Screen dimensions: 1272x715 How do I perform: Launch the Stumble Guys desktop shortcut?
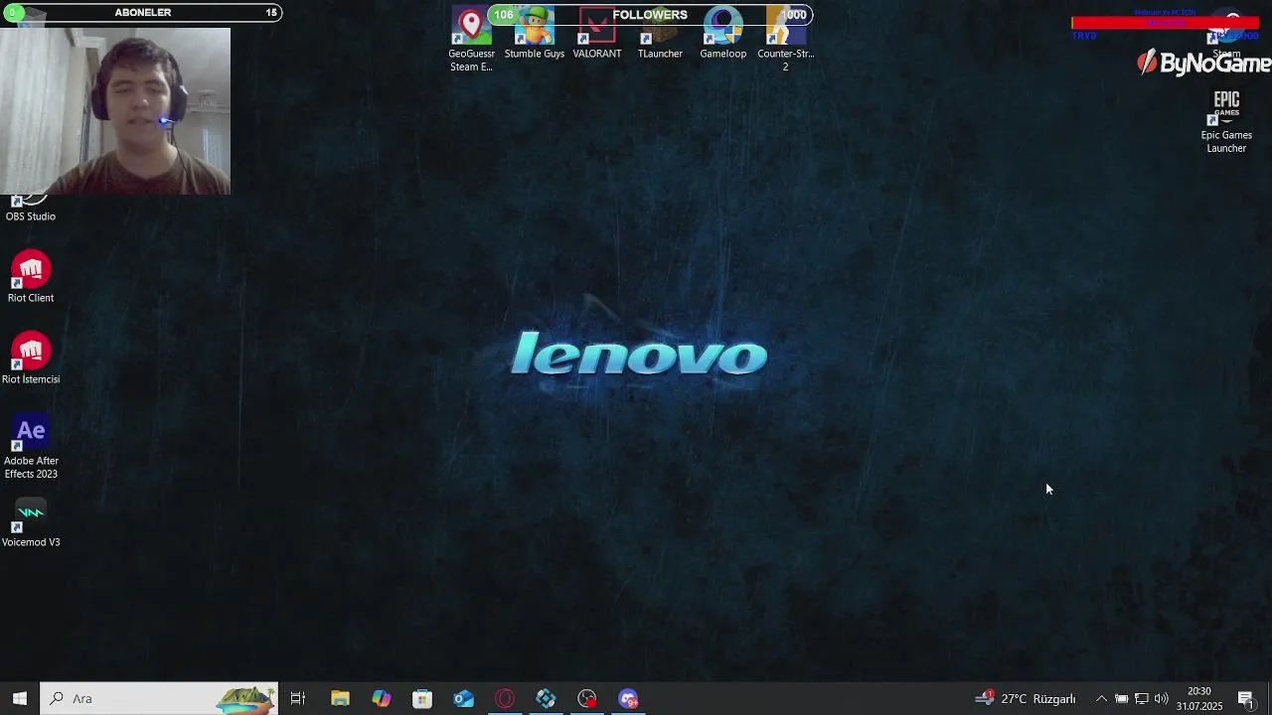(535, 34)
